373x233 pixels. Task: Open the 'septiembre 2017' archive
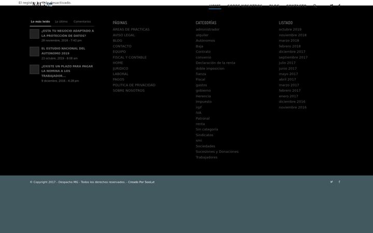[293, 57]
